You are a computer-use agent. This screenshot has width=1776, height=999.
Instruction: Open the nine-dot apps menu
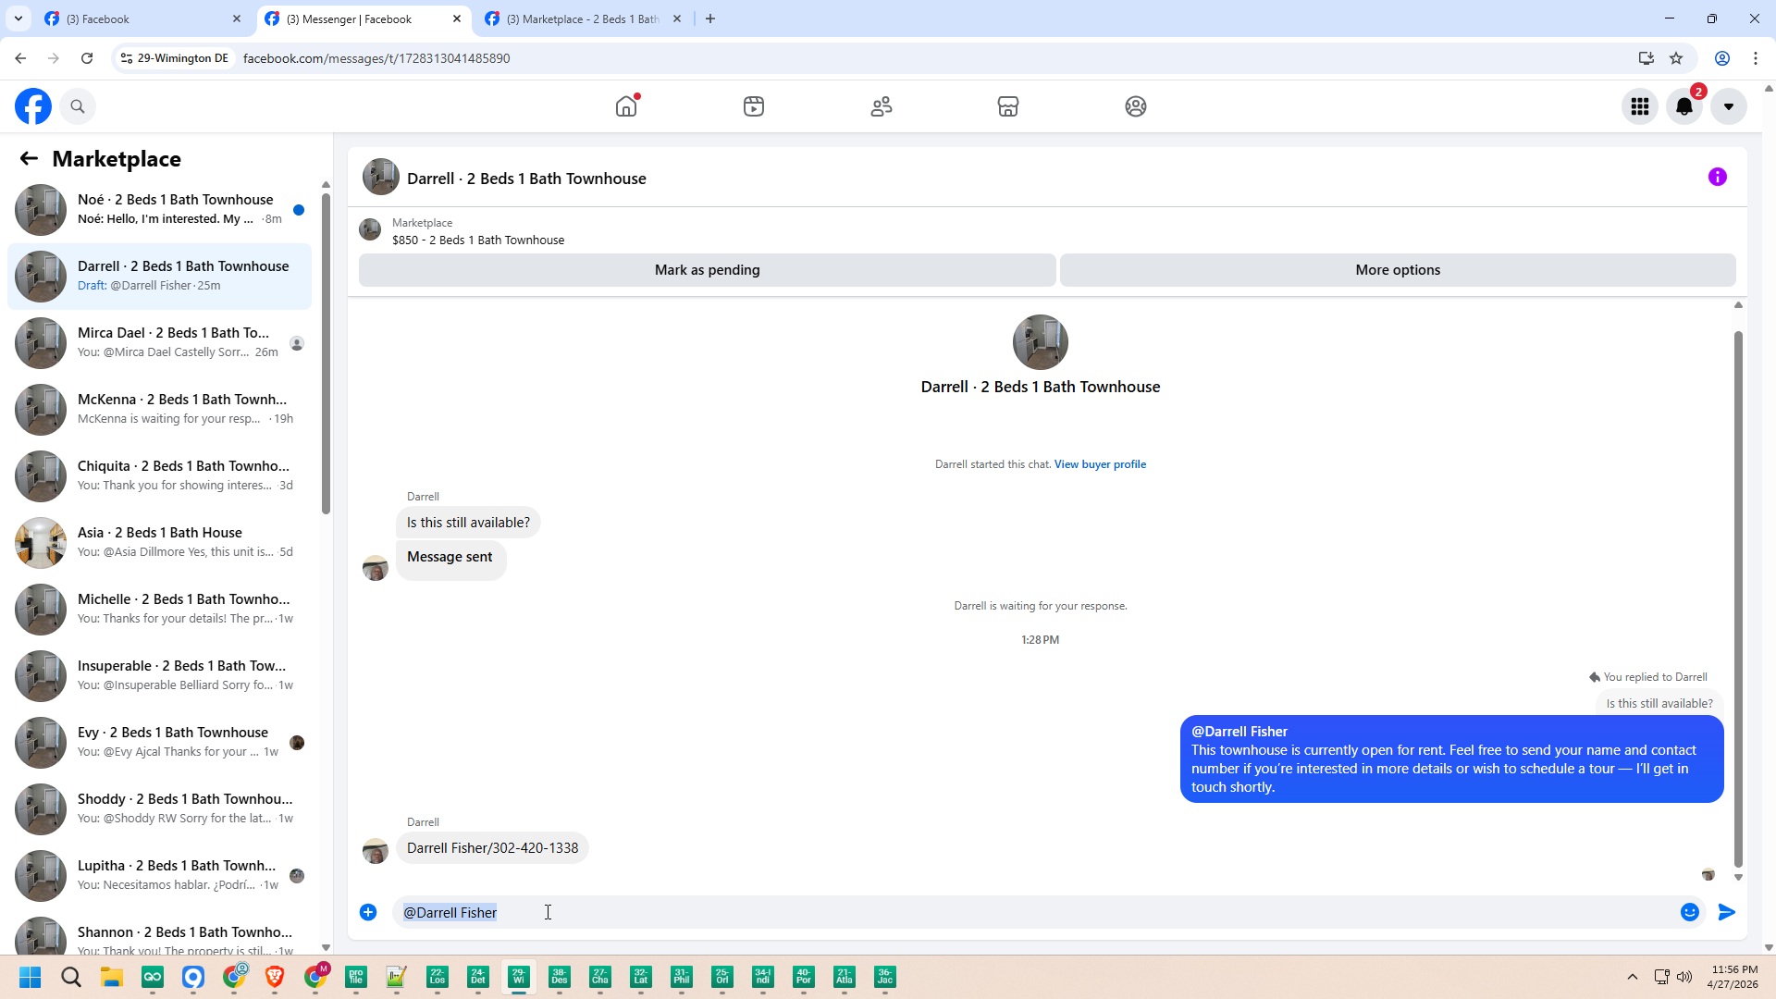pos(1640,106)
